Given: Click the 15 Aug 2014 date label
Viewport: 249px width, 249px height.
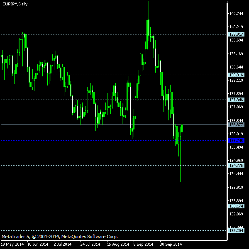Looking at the screenshot, I should (x=118, y=244).
